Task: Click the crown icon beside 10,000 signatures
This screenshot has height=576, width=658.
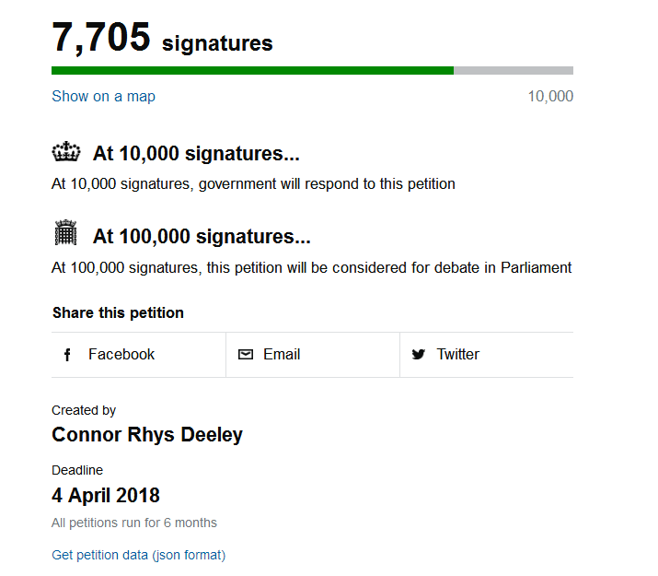Action: (67, 153)
